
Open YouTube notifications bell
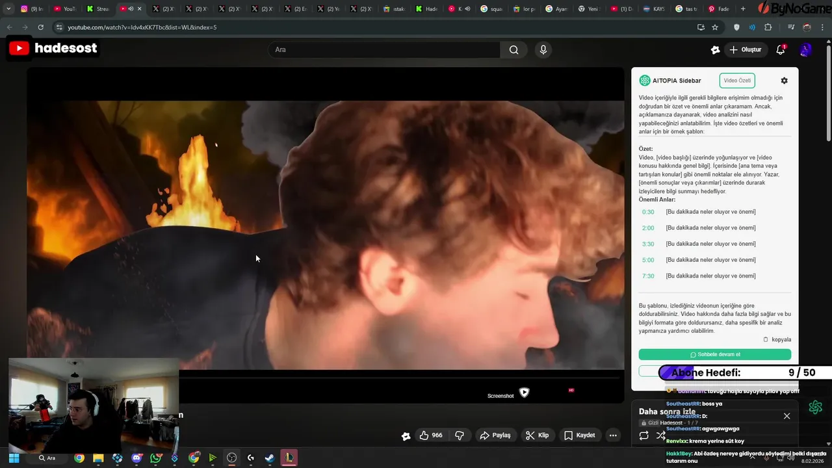(x=781, y=50)
